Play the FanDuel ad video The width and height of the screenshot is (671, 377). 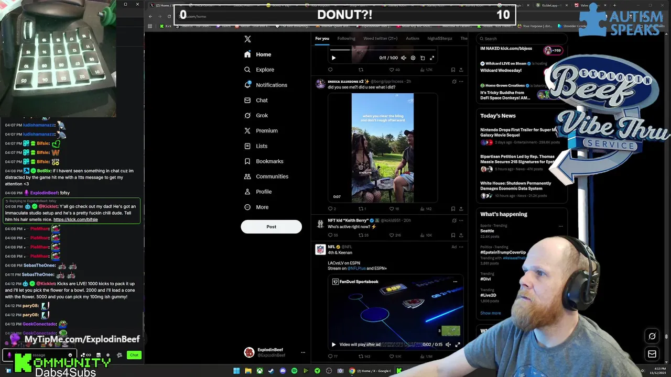point(333,345)
